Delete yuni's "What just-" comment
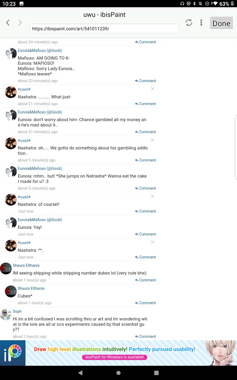The width and height of the screenshot is (237, 380). point(152,89)
